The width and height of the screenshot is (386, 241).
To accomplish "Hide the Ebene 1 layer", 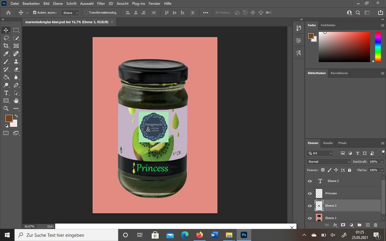I will point(310,218).
